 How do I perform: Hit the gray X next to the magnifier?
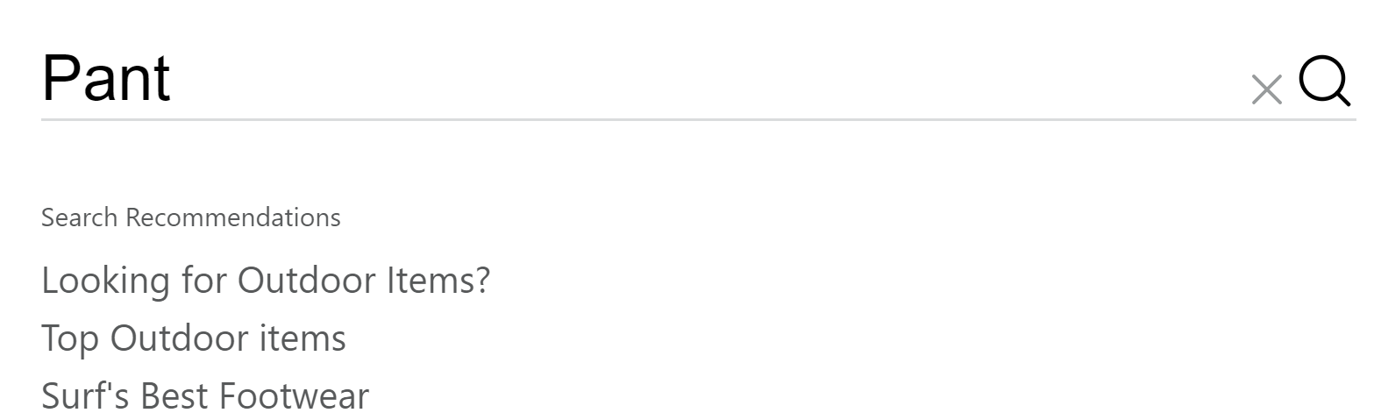1266,89
